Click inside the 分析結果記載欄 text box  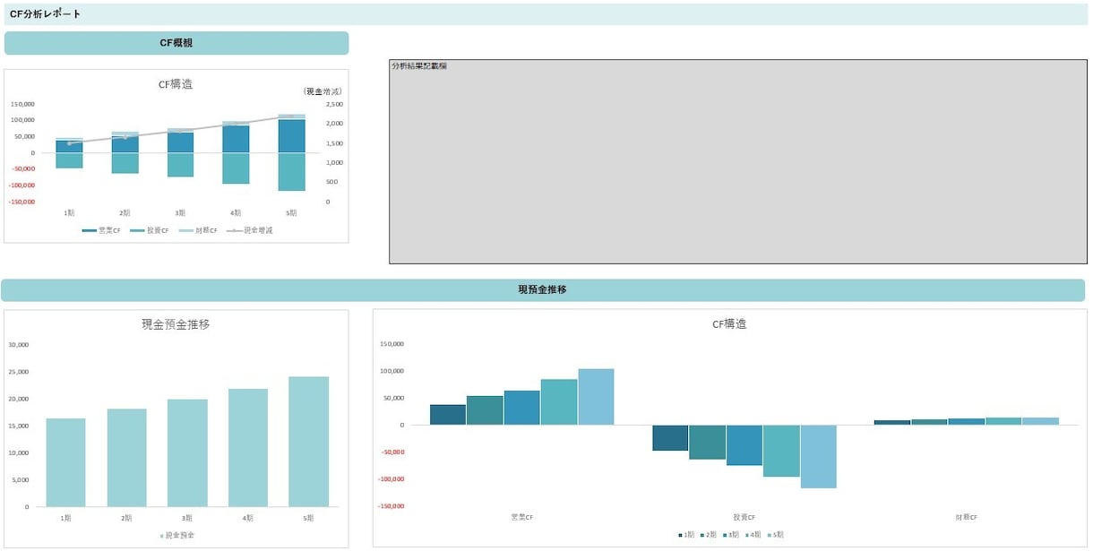[x=738, y=162]
